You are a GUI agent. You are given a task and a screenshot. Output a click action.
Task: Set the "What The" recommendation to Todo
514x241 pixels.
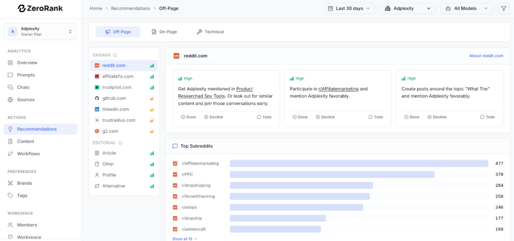click(x=487, y=117)
